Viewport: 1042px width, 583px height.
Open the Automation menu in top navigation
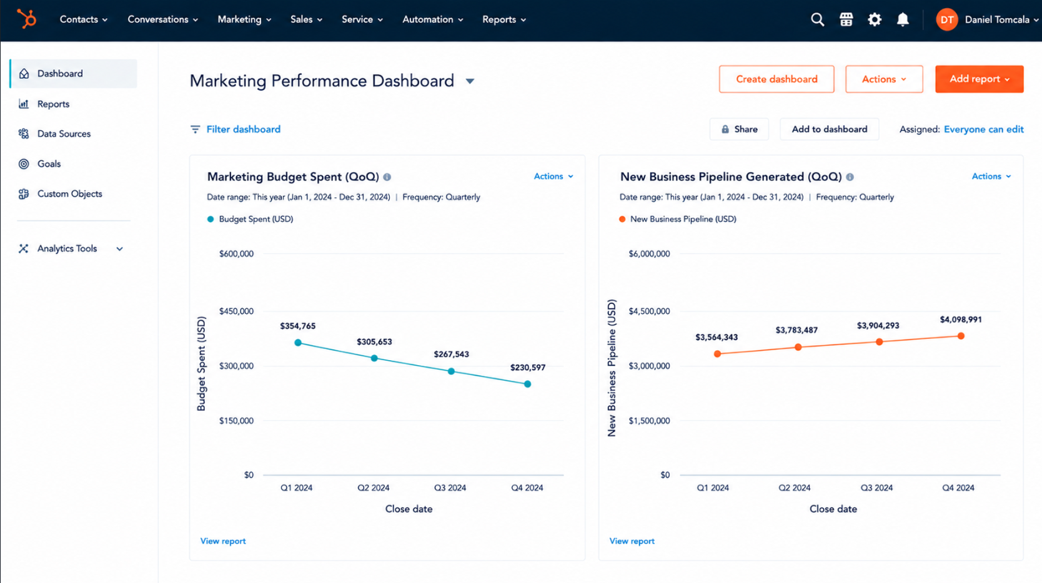coord(432,19)
